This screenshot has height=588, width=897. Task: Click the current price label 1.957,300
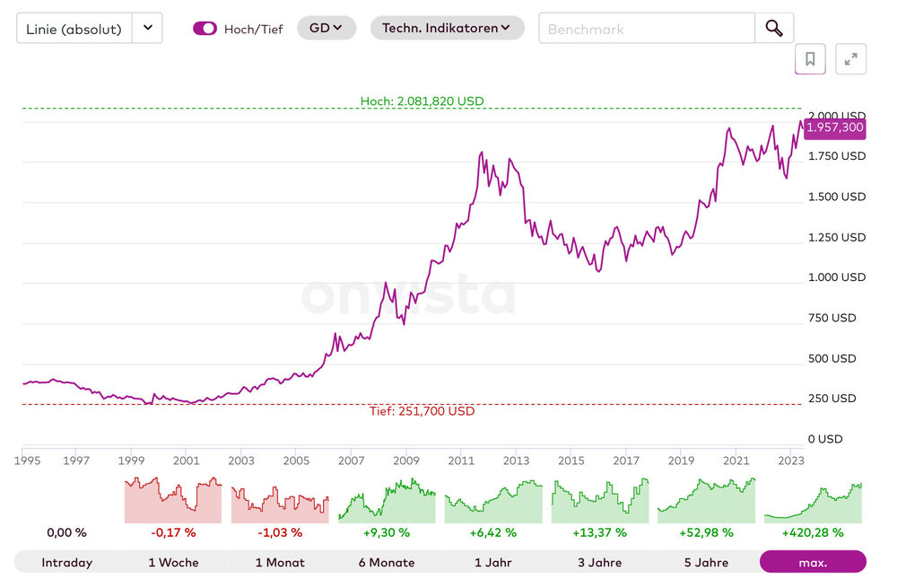click(x=834, y=127)
